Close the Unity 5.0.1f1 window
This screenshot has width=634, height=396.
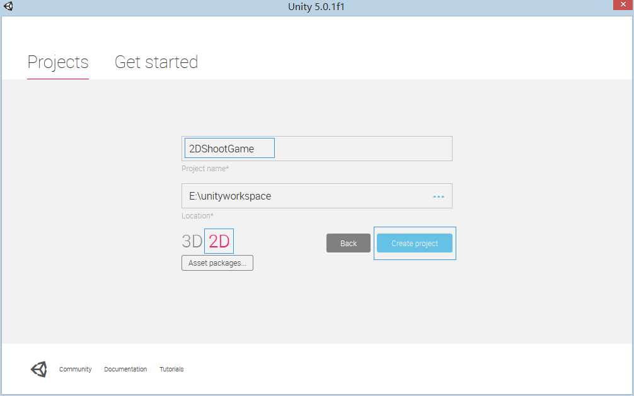point(623,5)
